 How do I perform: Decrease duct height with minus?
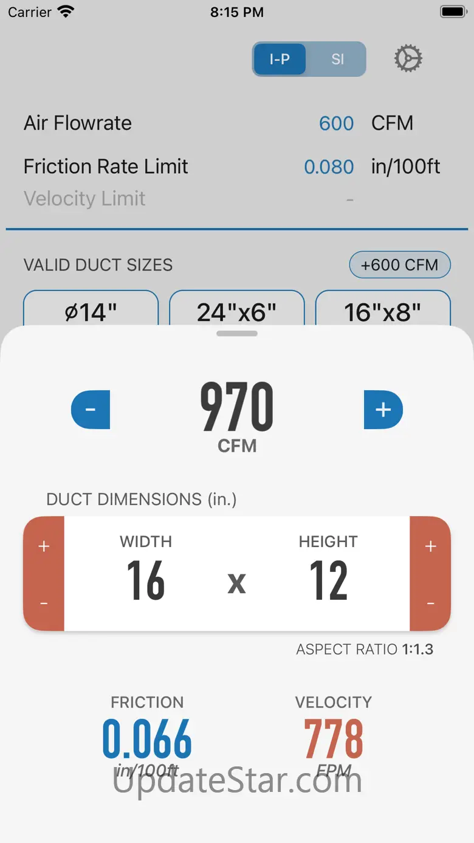[430, 603]
